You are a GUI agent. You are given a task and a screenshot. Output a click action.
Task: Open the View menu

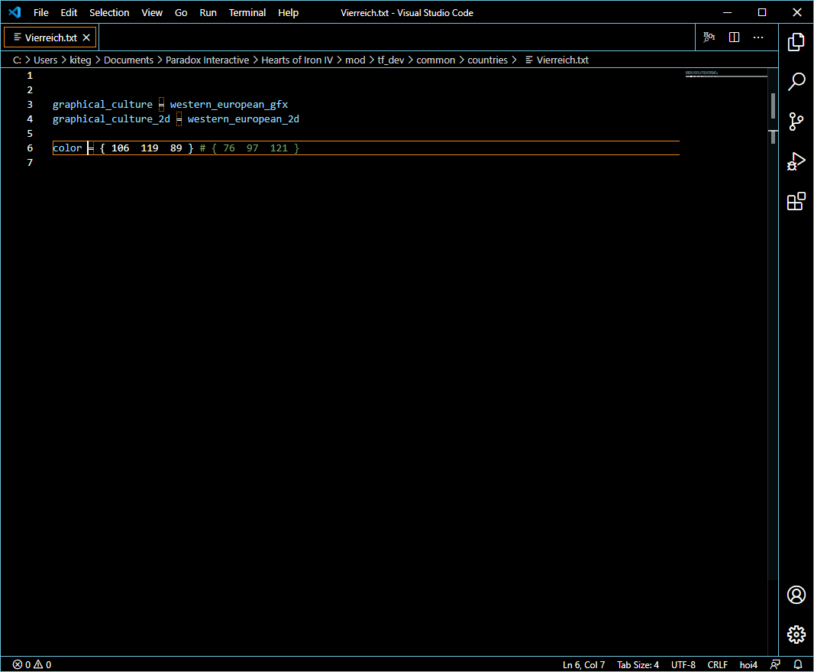click(152, 12)
